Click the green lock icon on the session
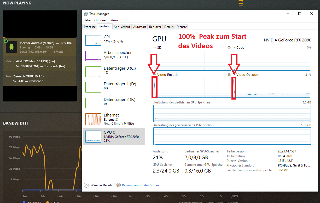Screen dimensions: 320x203 pos(6,41)
